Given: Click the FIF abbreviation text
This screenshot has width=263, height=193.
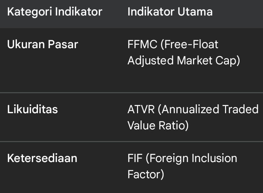Looking at the screenshot, I should (x=135, y=158).
